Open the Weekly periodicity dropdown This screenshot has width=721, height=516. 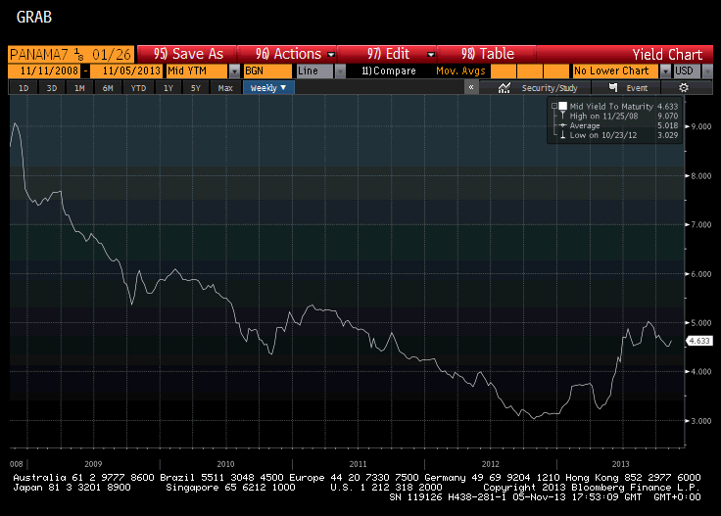268,88
